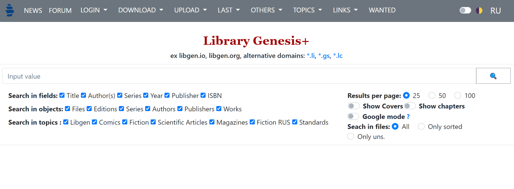Click the Google mode question mark help
This screenshot has height=189, width=514.
tap(408, 117)
